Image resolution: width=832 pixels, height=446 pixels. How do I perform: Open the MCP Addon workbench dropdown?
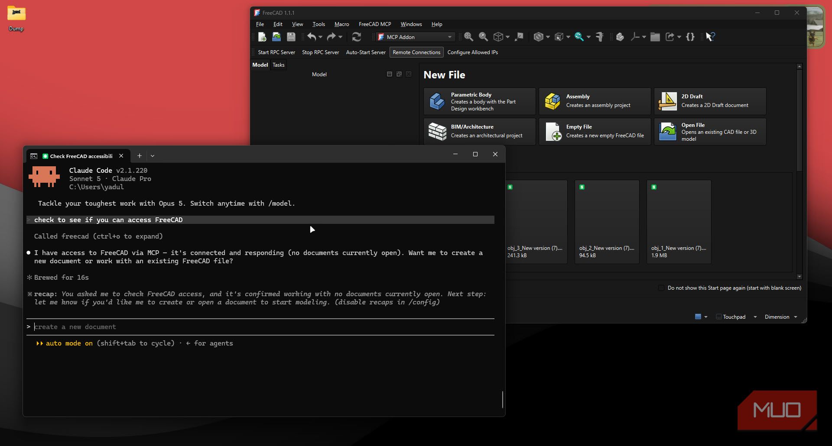click(x=416, y=37)
